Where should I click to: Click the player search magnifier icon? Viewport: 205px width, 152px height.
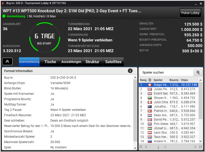pos(198,73)
